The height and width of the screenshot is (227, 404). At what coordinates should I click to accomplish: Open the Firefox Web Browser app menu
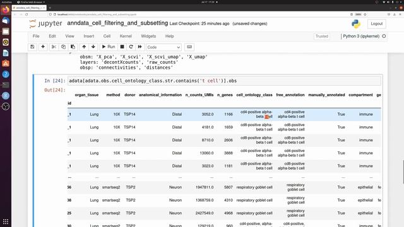coord(31,2)
